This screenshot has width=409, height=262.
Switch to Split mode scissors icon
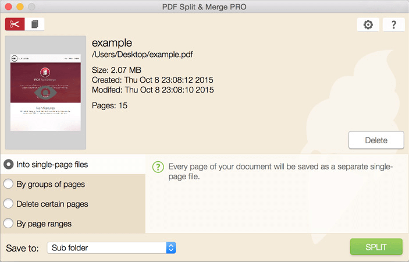15,24
